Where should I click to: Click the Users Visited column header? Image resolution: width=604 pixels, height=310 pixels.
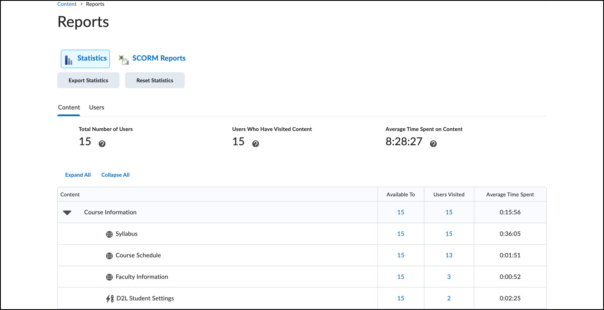point(449,195)
